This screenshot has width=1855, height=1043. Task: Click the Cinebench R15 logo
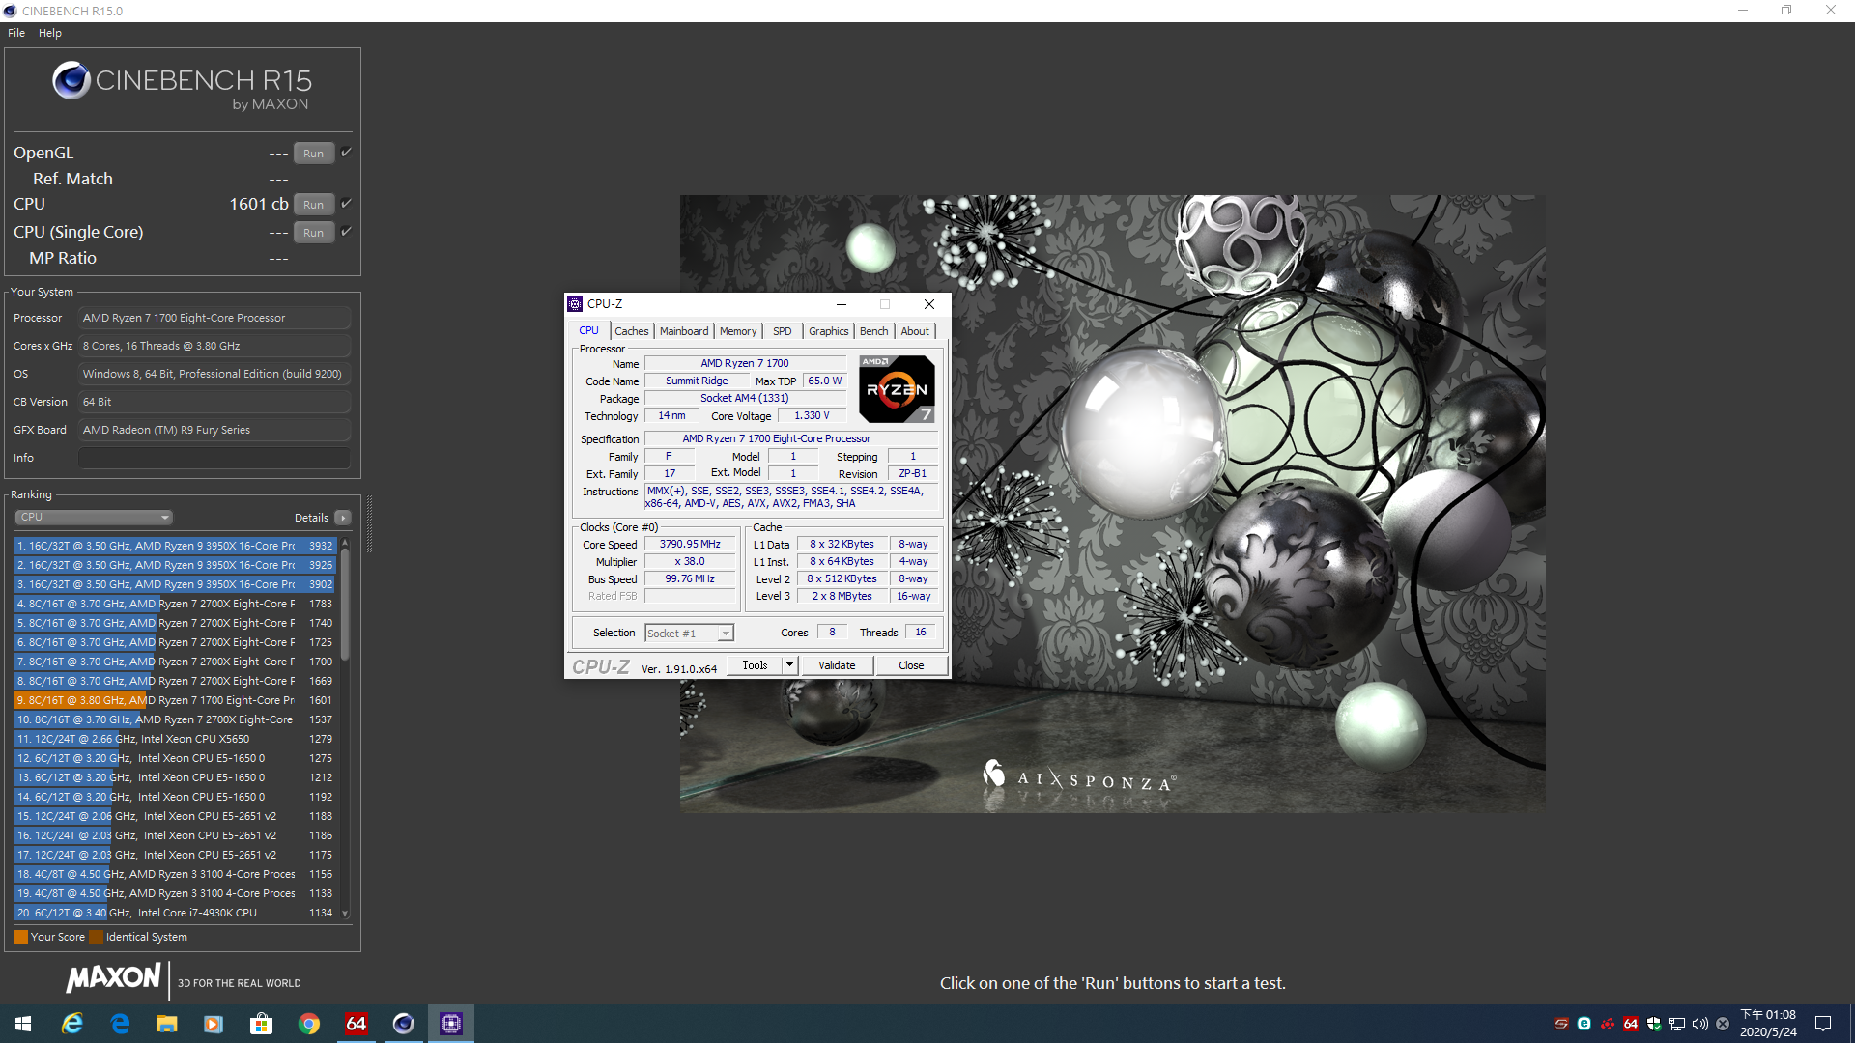coord(183,85)
